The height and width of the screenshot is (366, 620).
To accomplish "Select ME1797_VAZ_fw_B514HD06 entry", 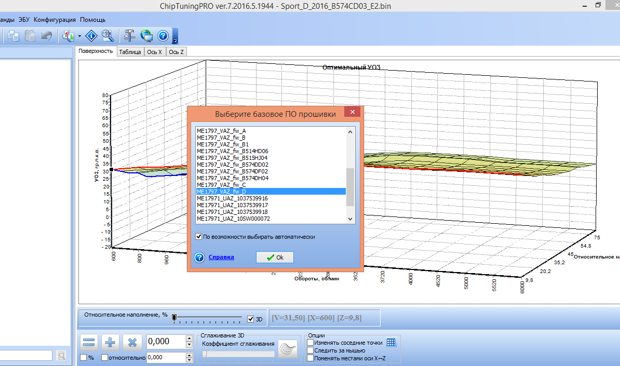I will (x=271, y=151).
